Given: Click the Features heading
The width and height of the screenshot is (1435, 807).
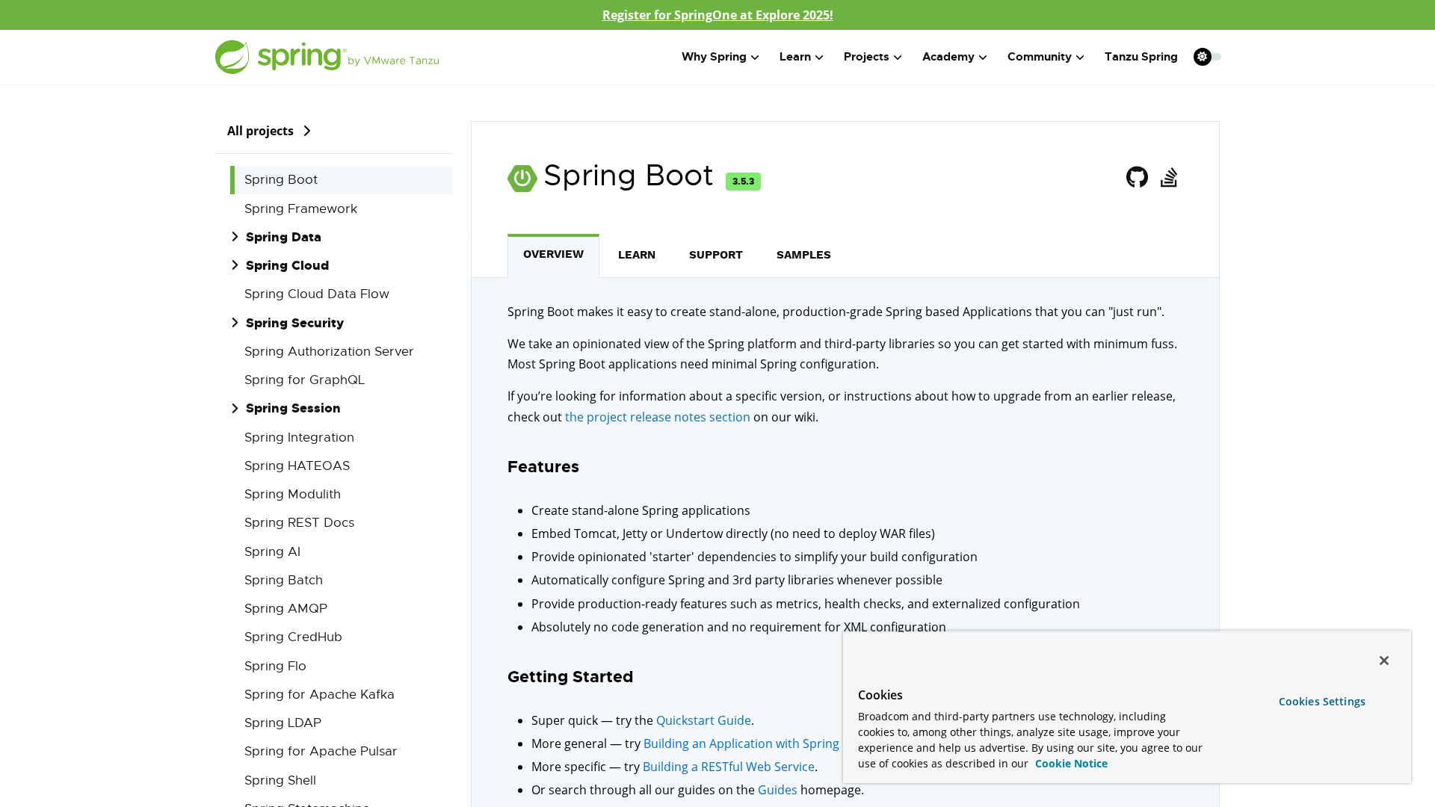Looking at the screenshot, I should [x=543, y=467].
